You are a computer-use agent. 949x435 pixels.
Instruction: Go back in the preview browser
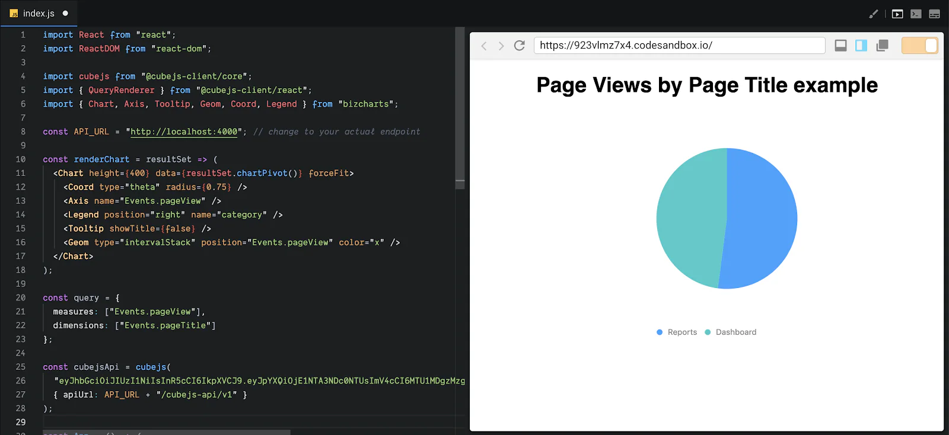(x=484, y=46)
